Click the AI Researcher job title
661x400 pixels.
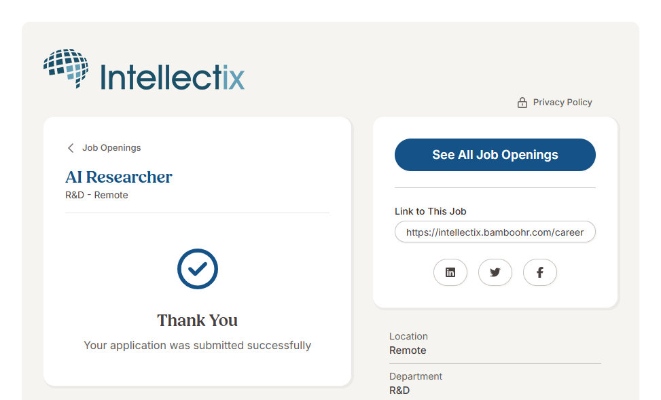[119, 177]
